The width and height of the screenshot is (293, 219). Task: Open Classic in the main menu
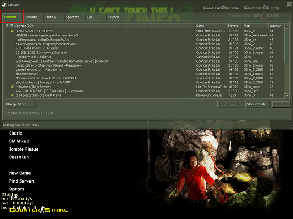pyautogui.click(x=16, y=133)
